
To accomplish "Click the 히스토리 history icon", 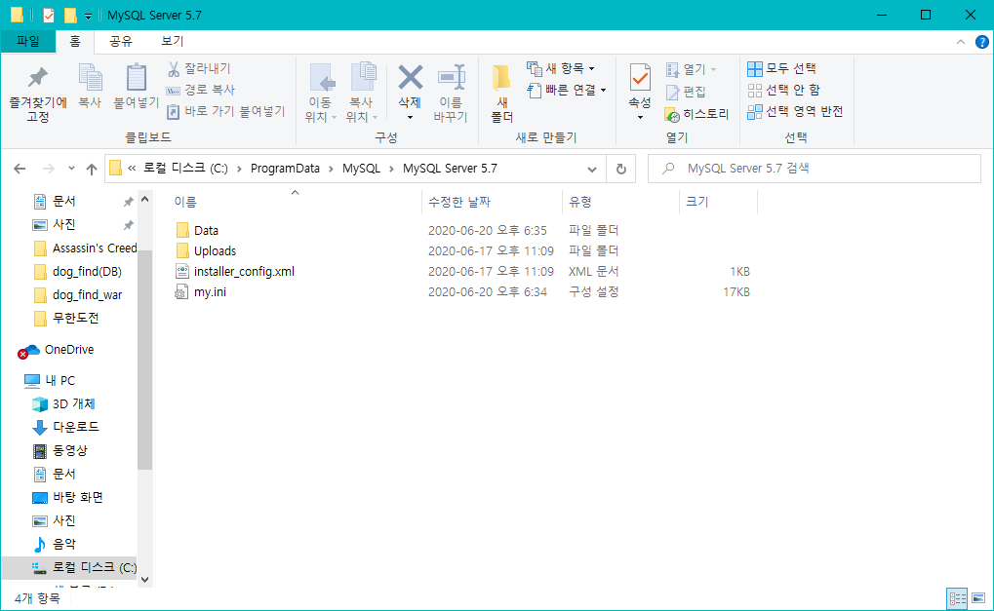I will point(672,115).
